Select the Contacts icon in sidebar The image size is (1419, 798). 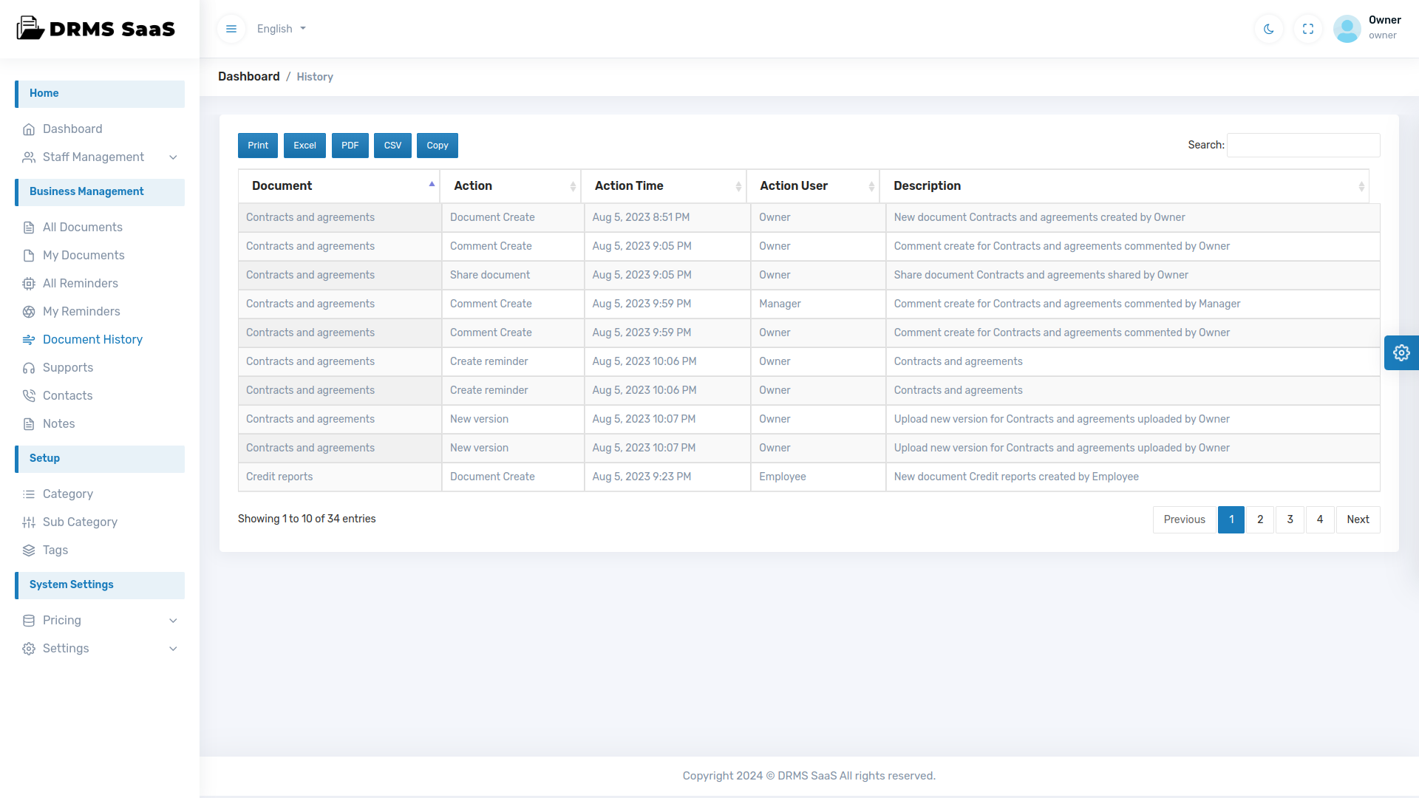pyautogui.click(x=29, y=395)
